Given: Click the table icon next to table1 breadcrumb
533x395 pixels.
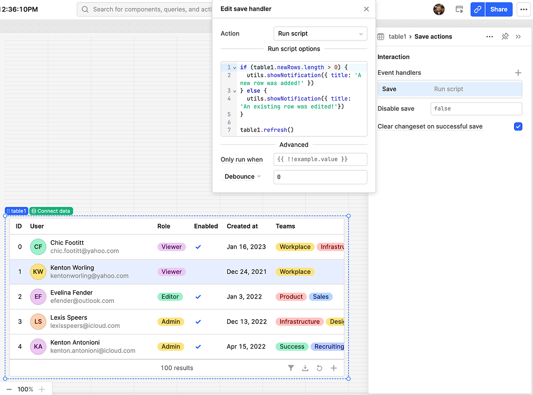Looking at the screenshot, I should (381, 37).
